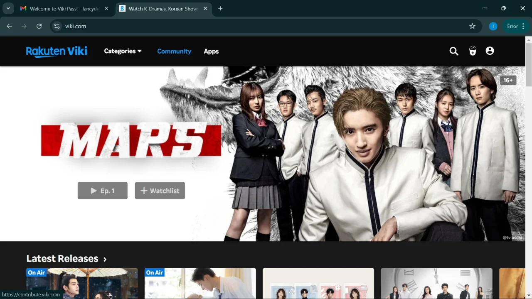Click the MARS title banner
This screenshot has width=532, height=299.
pos(131,140)
